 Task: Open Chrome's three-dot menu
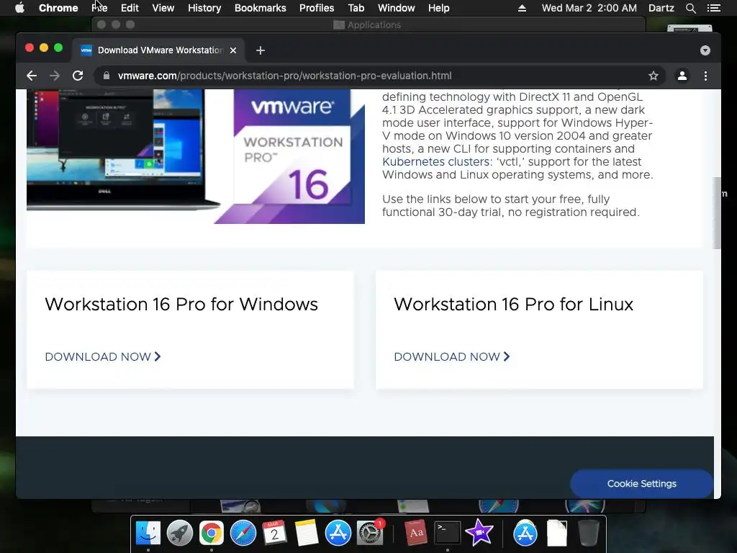pyautogui.click(x=705, y=76)
